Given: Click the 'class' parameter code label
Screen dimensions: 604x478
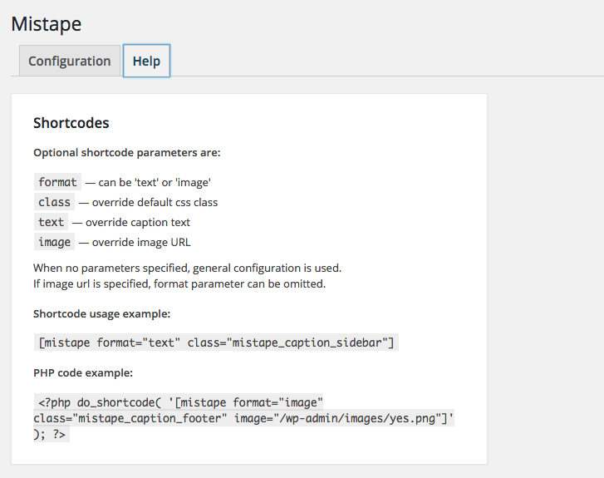Looking at the screenshot, I should click(x=54, y=202).
